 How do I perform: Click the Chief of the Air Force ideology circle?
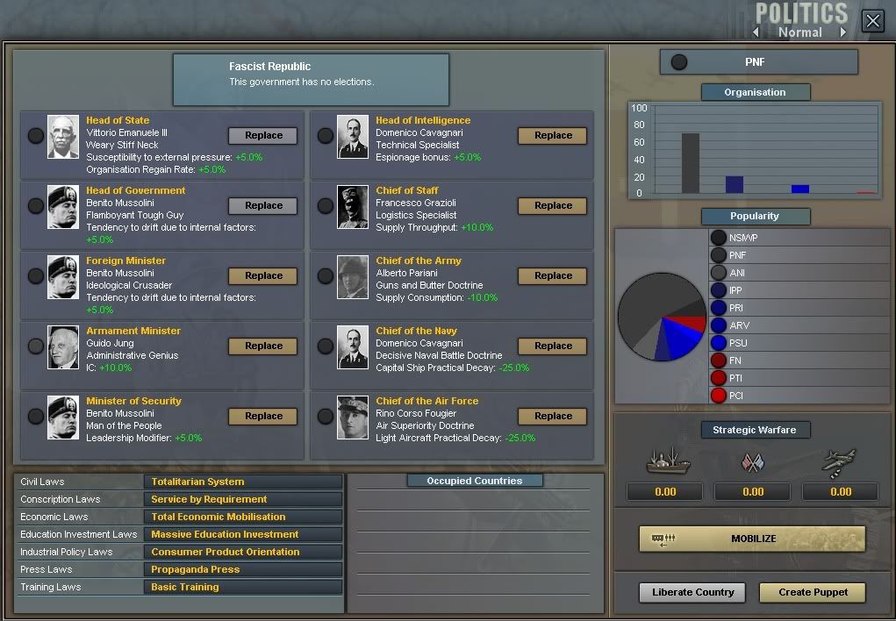326,416
